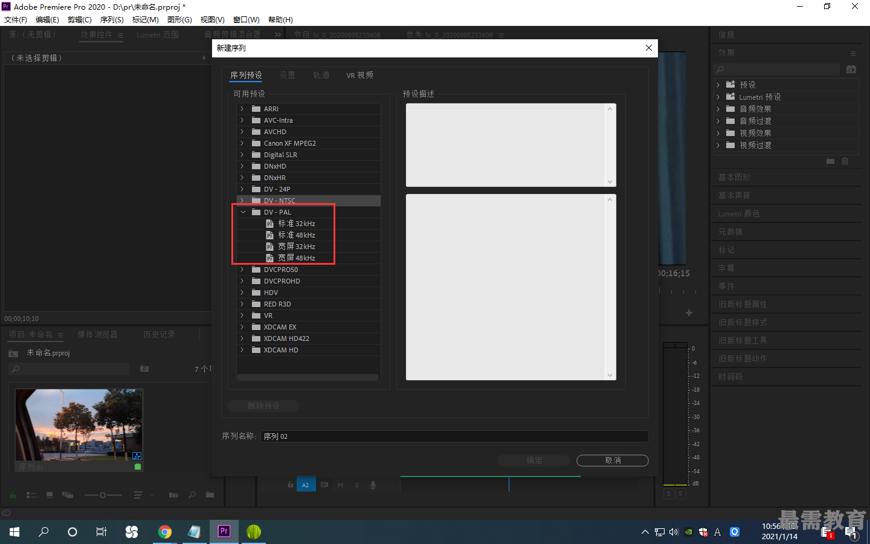This screenshot has height=544, width=870.
Task: Toggle the A2 track lock
Action: tap(291, 485)
